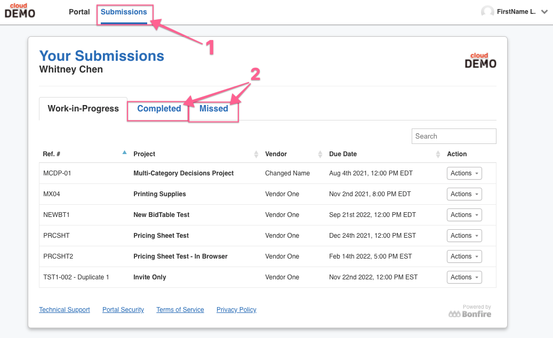Open the Technical Support link
553x338 pixels.
pos(65,309)
